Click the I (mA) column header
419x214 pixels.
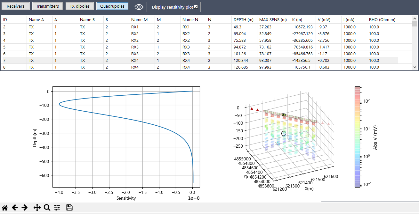[x=354, y=19]
